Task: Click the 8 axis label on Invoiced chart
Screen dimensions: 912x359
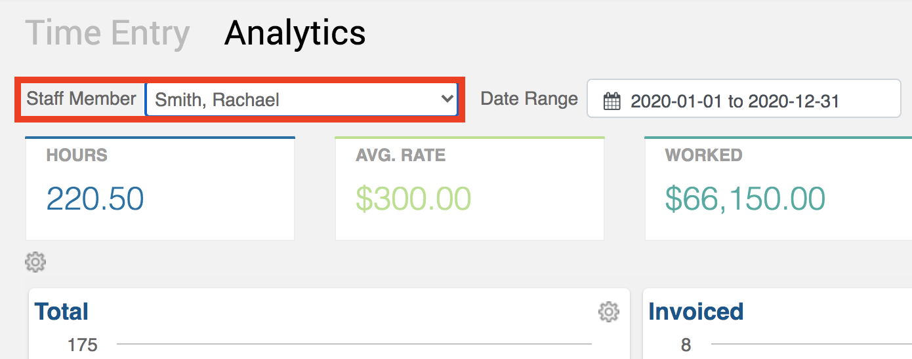Action: (x=686, y=345)
